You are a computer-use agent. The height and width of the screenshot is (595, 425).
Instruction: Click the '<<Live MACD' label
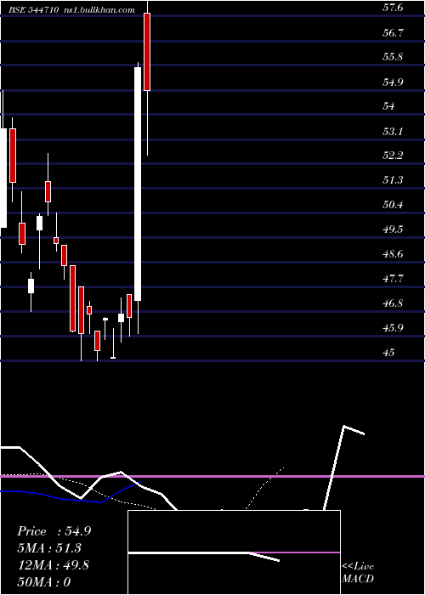click(x=358, y=572)
